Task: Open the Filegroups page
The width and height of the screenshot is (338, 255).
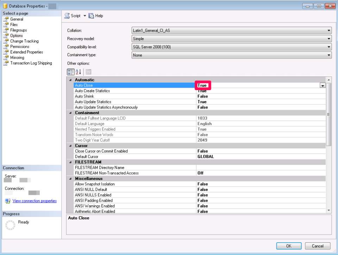Action: 19,30
